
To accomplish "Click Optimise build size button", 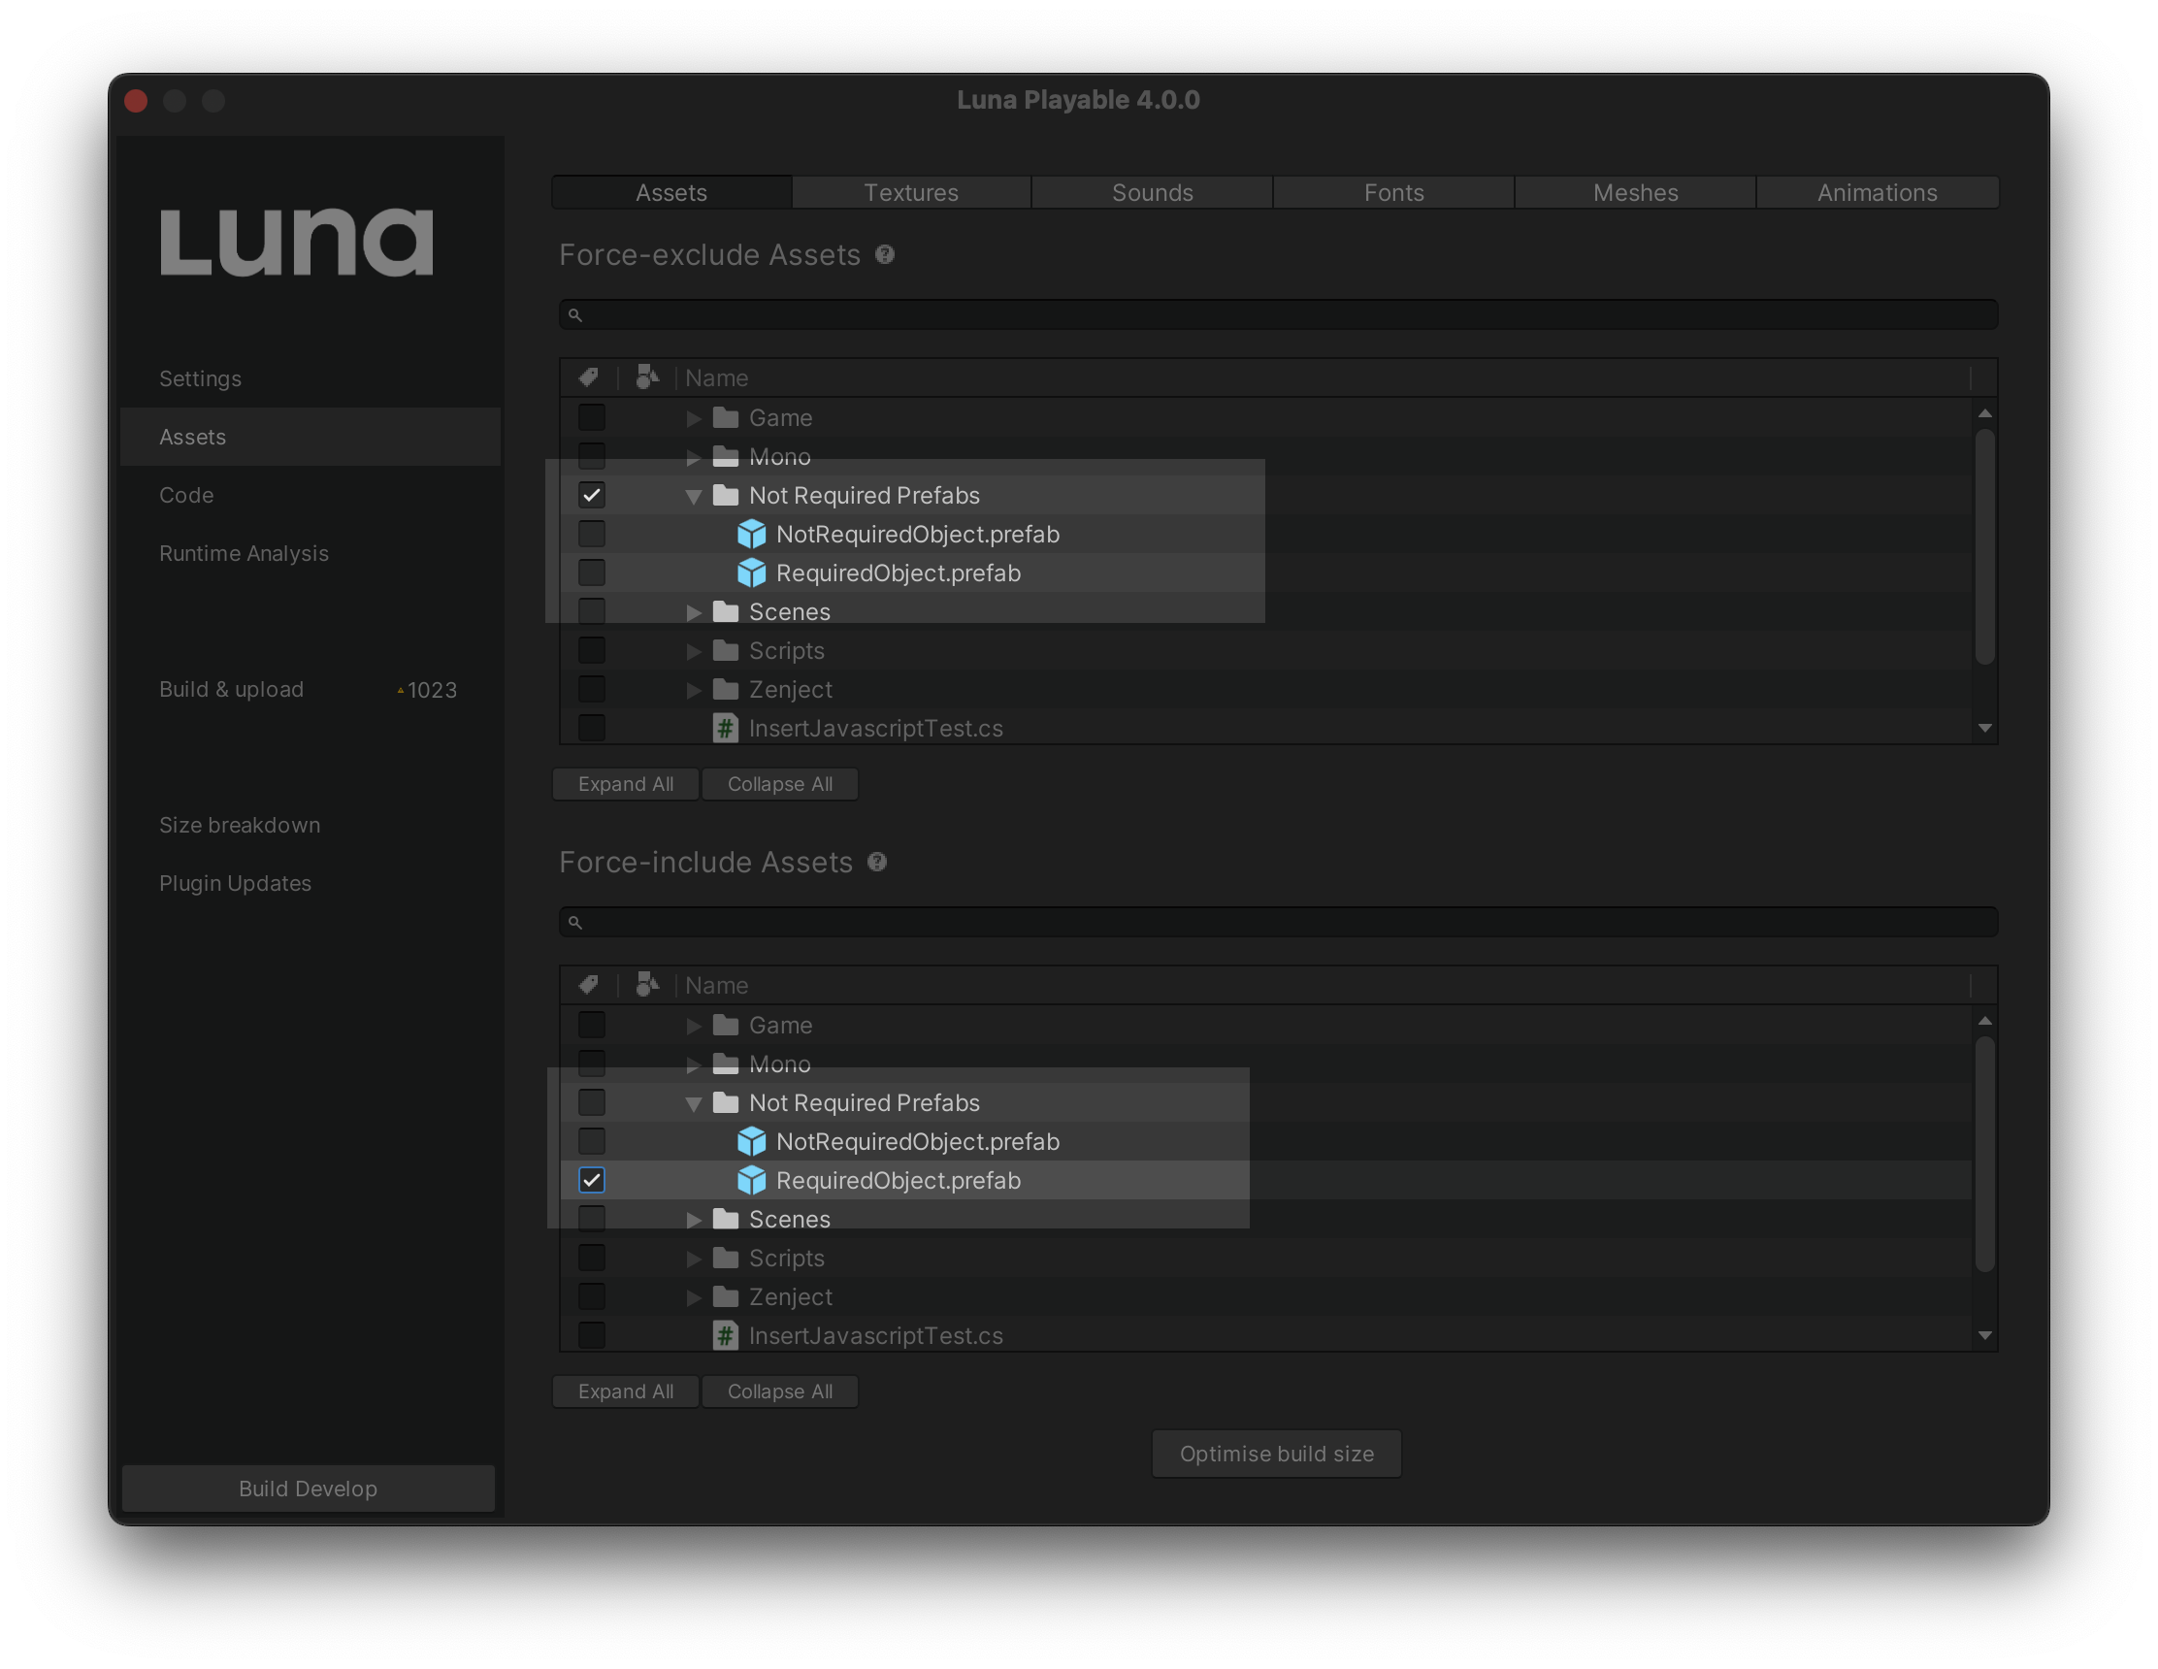I will pos(1277,1454).
